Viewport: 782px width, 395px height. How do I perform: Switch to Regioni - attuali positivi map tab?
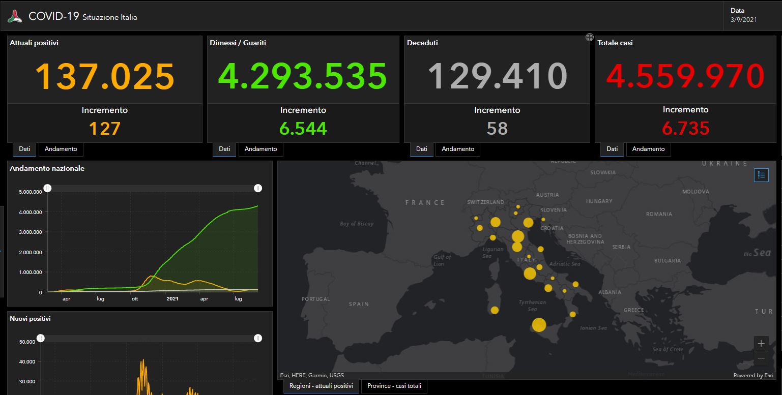coord(321,386)
